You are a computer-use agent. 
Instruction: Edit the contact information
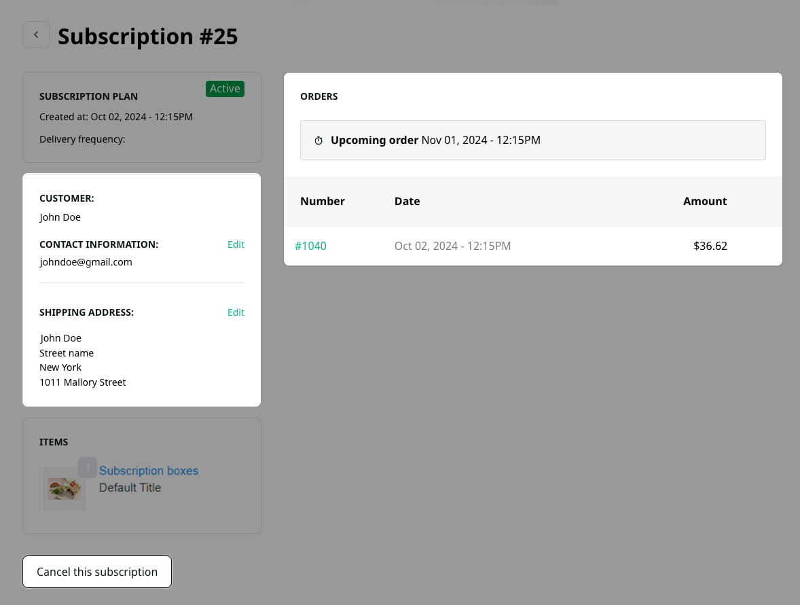coord(236,244)
